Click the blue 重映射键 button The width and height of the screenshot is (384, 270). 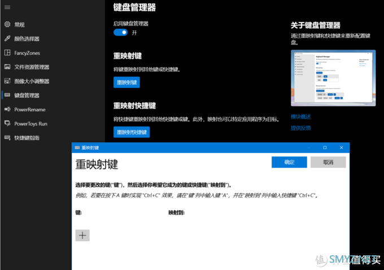[126, 82]
